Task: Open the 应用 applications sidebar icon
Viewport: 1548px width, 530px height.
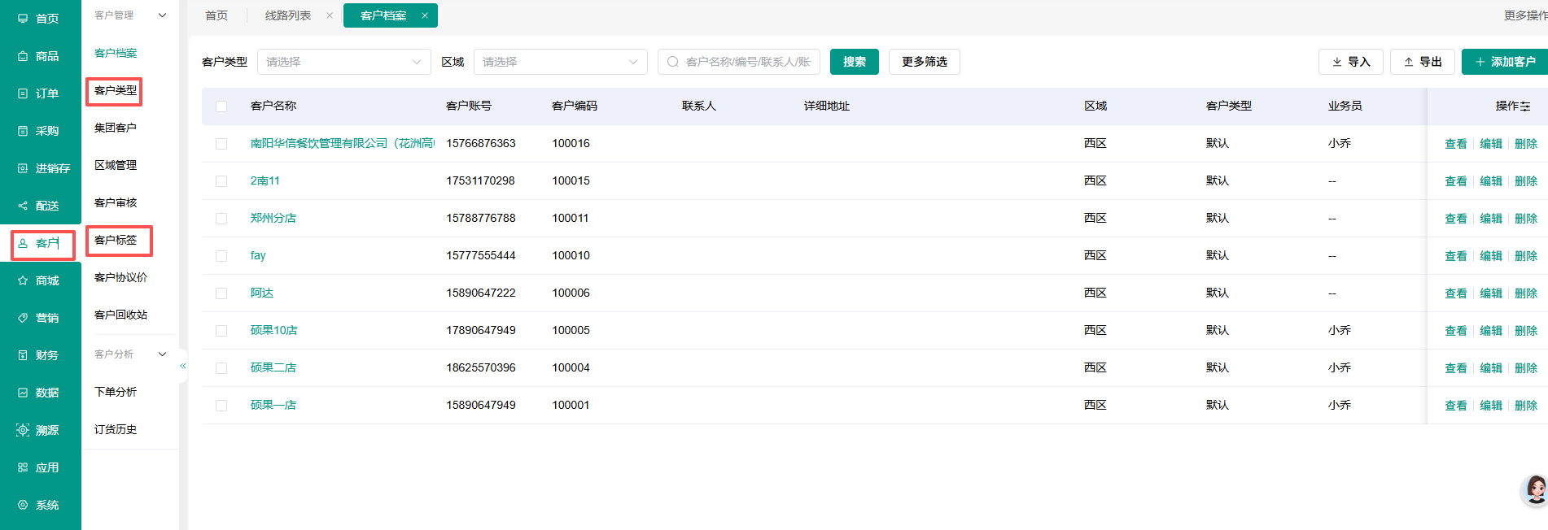Action: 23,467
